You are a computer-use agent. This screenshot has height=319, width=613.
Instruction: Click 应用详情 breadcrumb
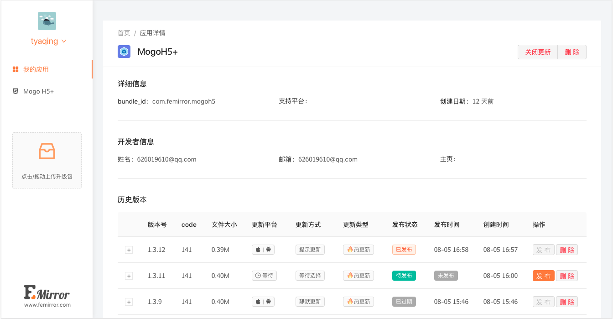(152, 33)
